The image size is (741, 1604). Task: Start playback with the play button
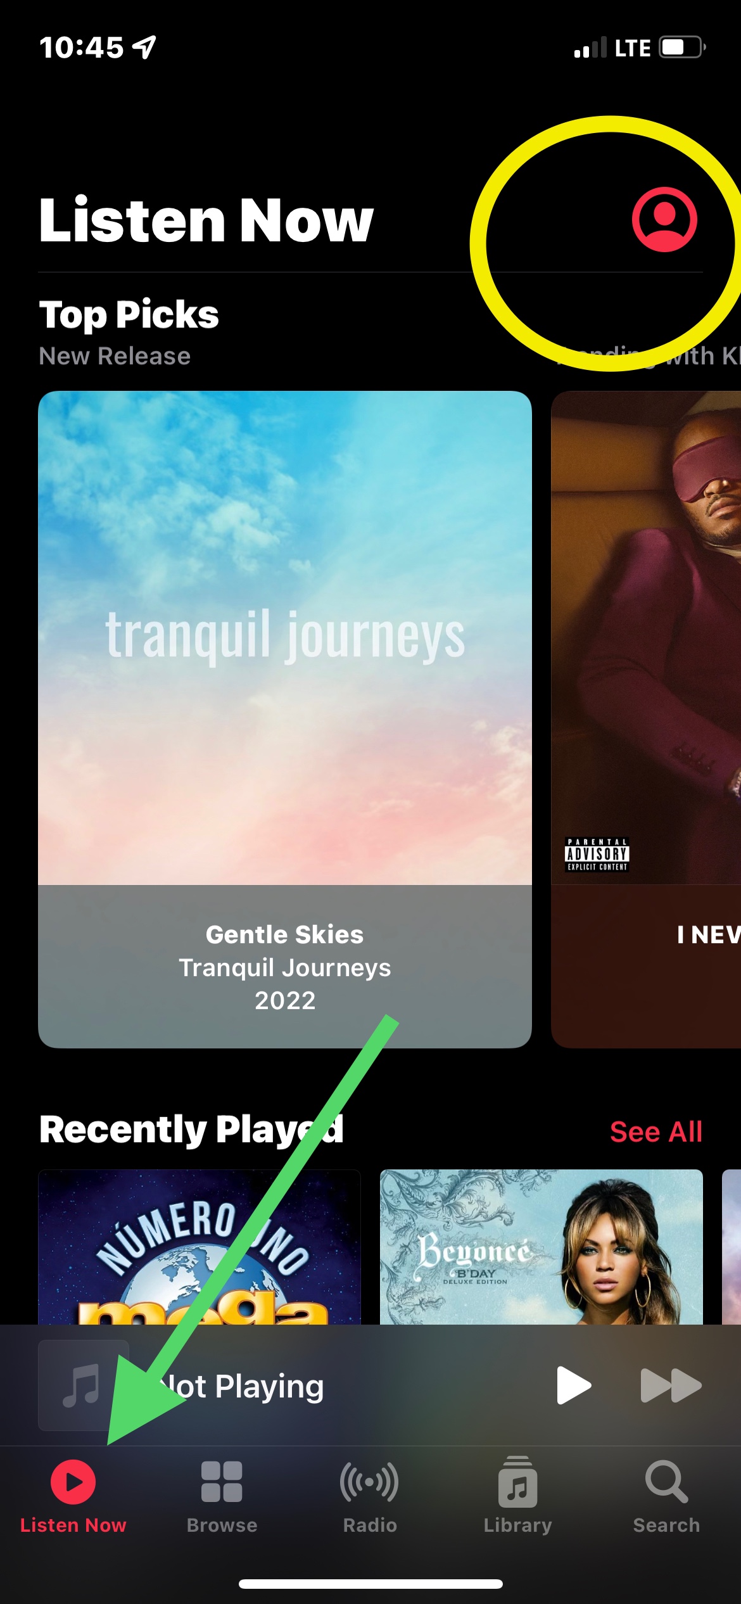574,1385
